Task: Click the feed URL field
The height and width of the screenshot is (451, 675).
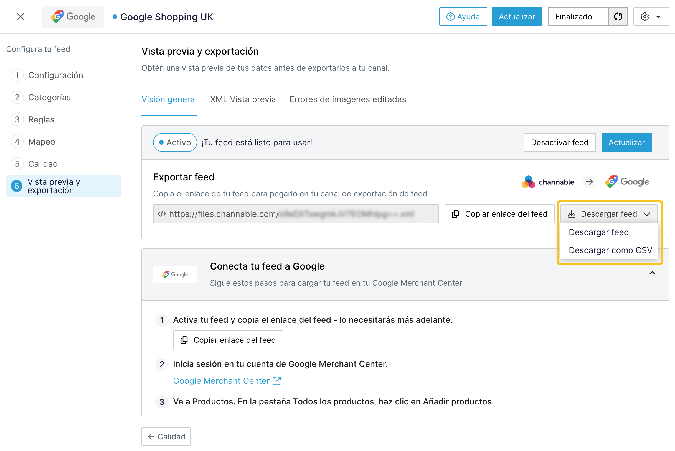Action: click(296, 214)
